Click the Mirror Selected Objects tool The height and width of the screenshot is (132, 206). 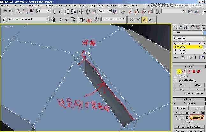point(190,12)
